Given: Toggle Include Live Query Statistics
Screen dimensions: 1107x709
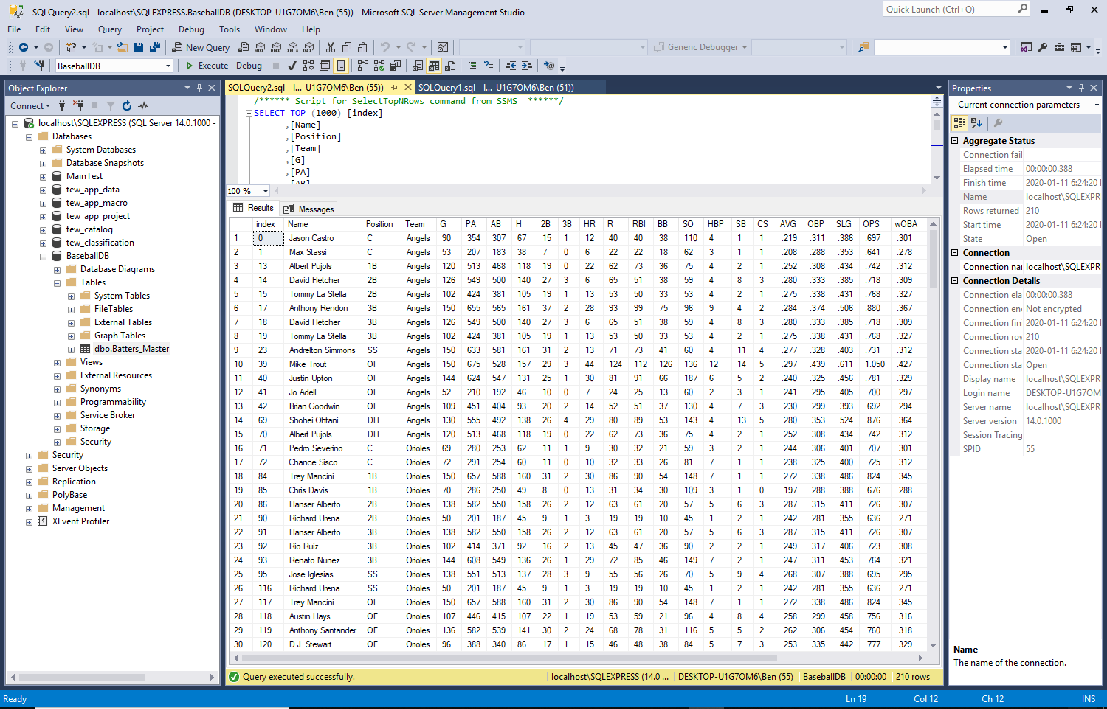Looking at the screenshot, I should tap(379, 66).
